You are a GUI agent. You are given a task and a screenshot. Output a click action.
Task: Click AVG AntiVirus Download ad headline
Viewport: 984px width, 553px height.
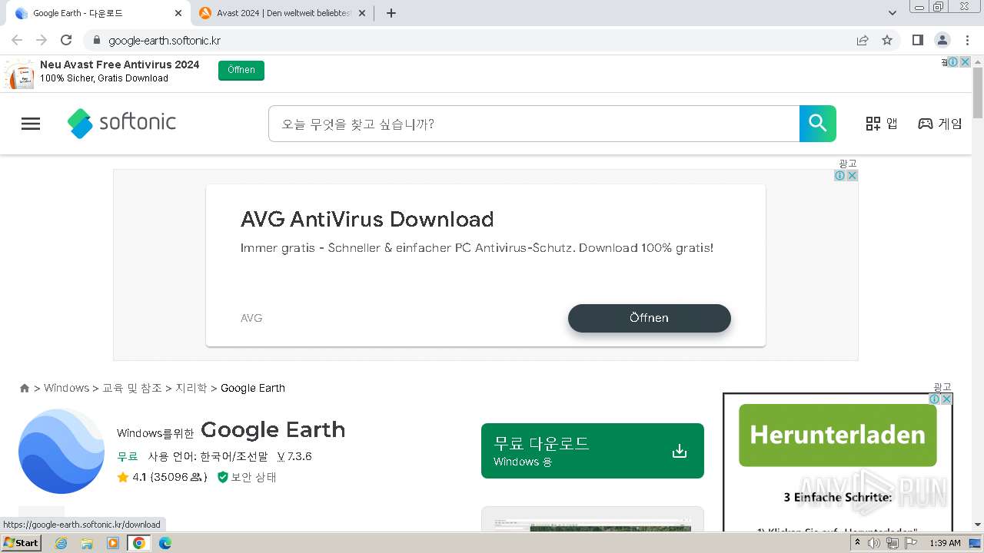pos(367,220)
